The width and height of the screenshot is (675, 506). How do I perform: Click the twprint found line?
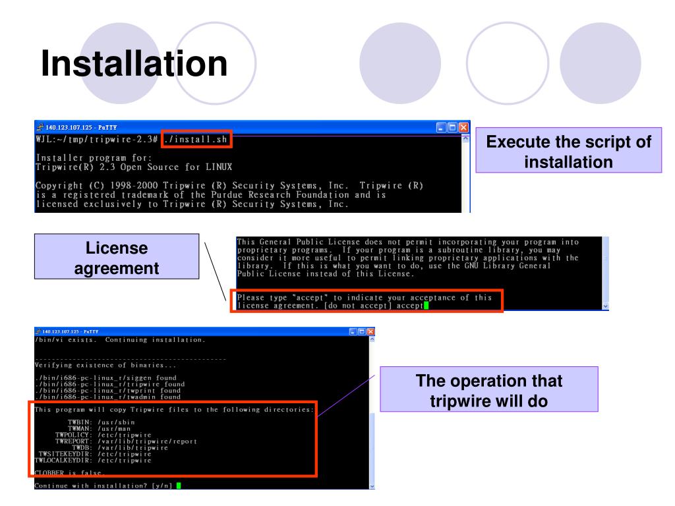pyautogui.click(x=107, y=391)
